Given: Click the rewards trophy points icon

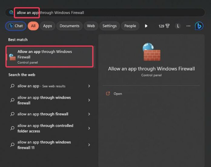Looking at the screenshot, I should coord(167,26).
